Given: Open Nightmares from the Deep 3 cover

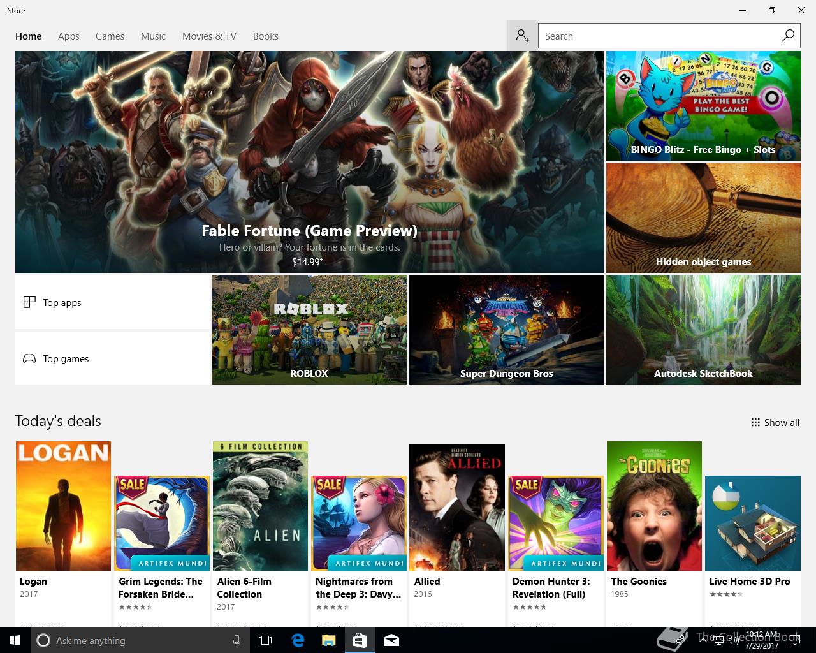Looking at the screenshot, I should coord(358,523).
